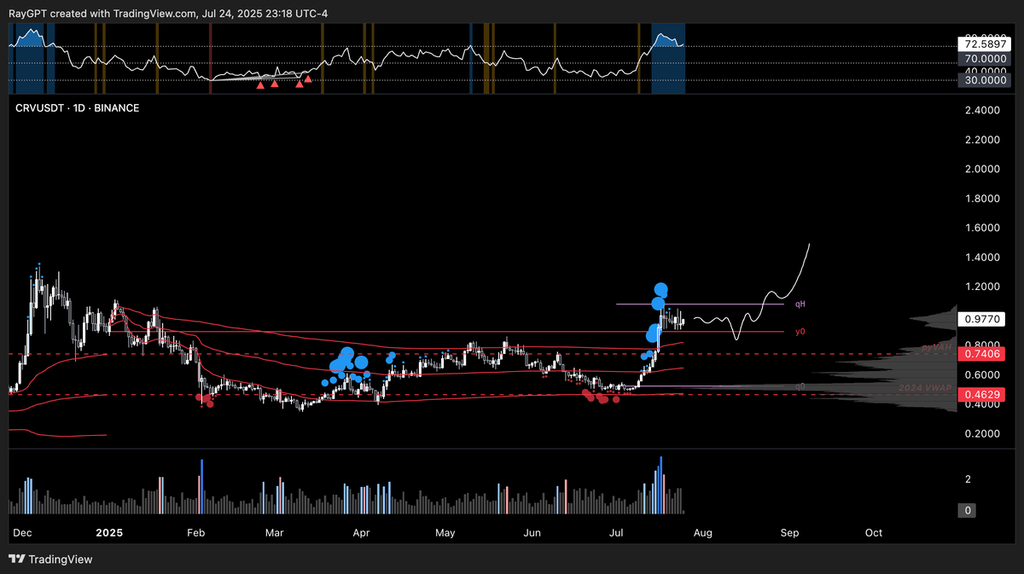Click the y0 anchored level label
This screenshot has width=1024, height=574.
(800, 331)
